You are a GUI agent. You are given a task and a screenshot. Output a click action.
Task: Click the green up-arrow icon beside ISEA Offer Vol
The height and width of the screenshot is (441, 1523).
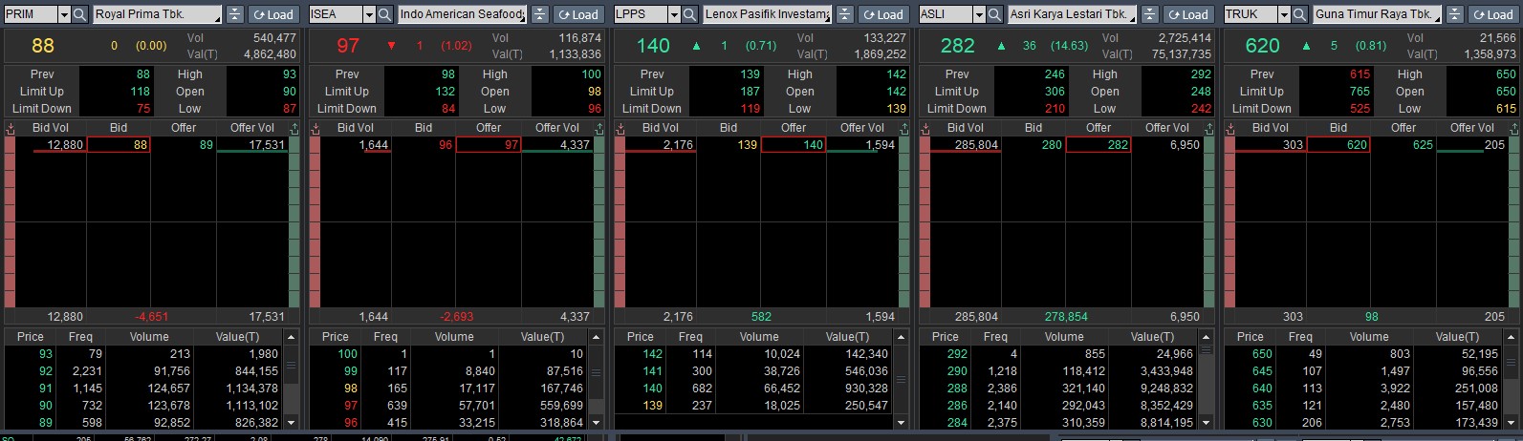[x=599, y=128]
